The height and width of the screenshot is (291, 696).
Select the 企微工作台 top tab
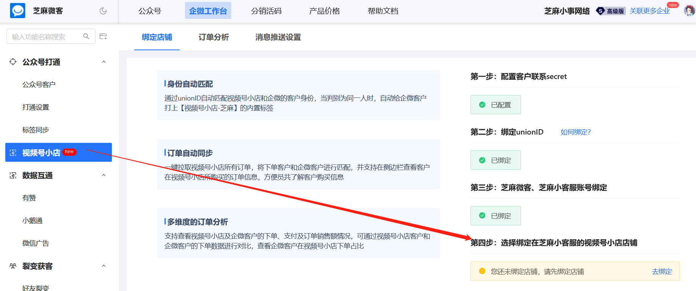208,11
